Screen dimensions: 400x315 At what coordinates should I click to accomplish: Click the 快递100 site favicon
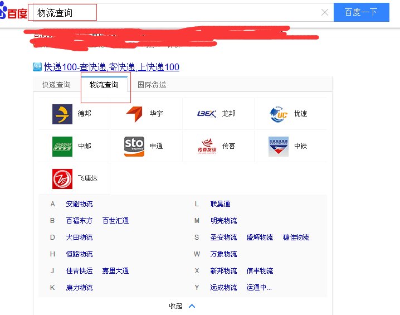[37, 67]
